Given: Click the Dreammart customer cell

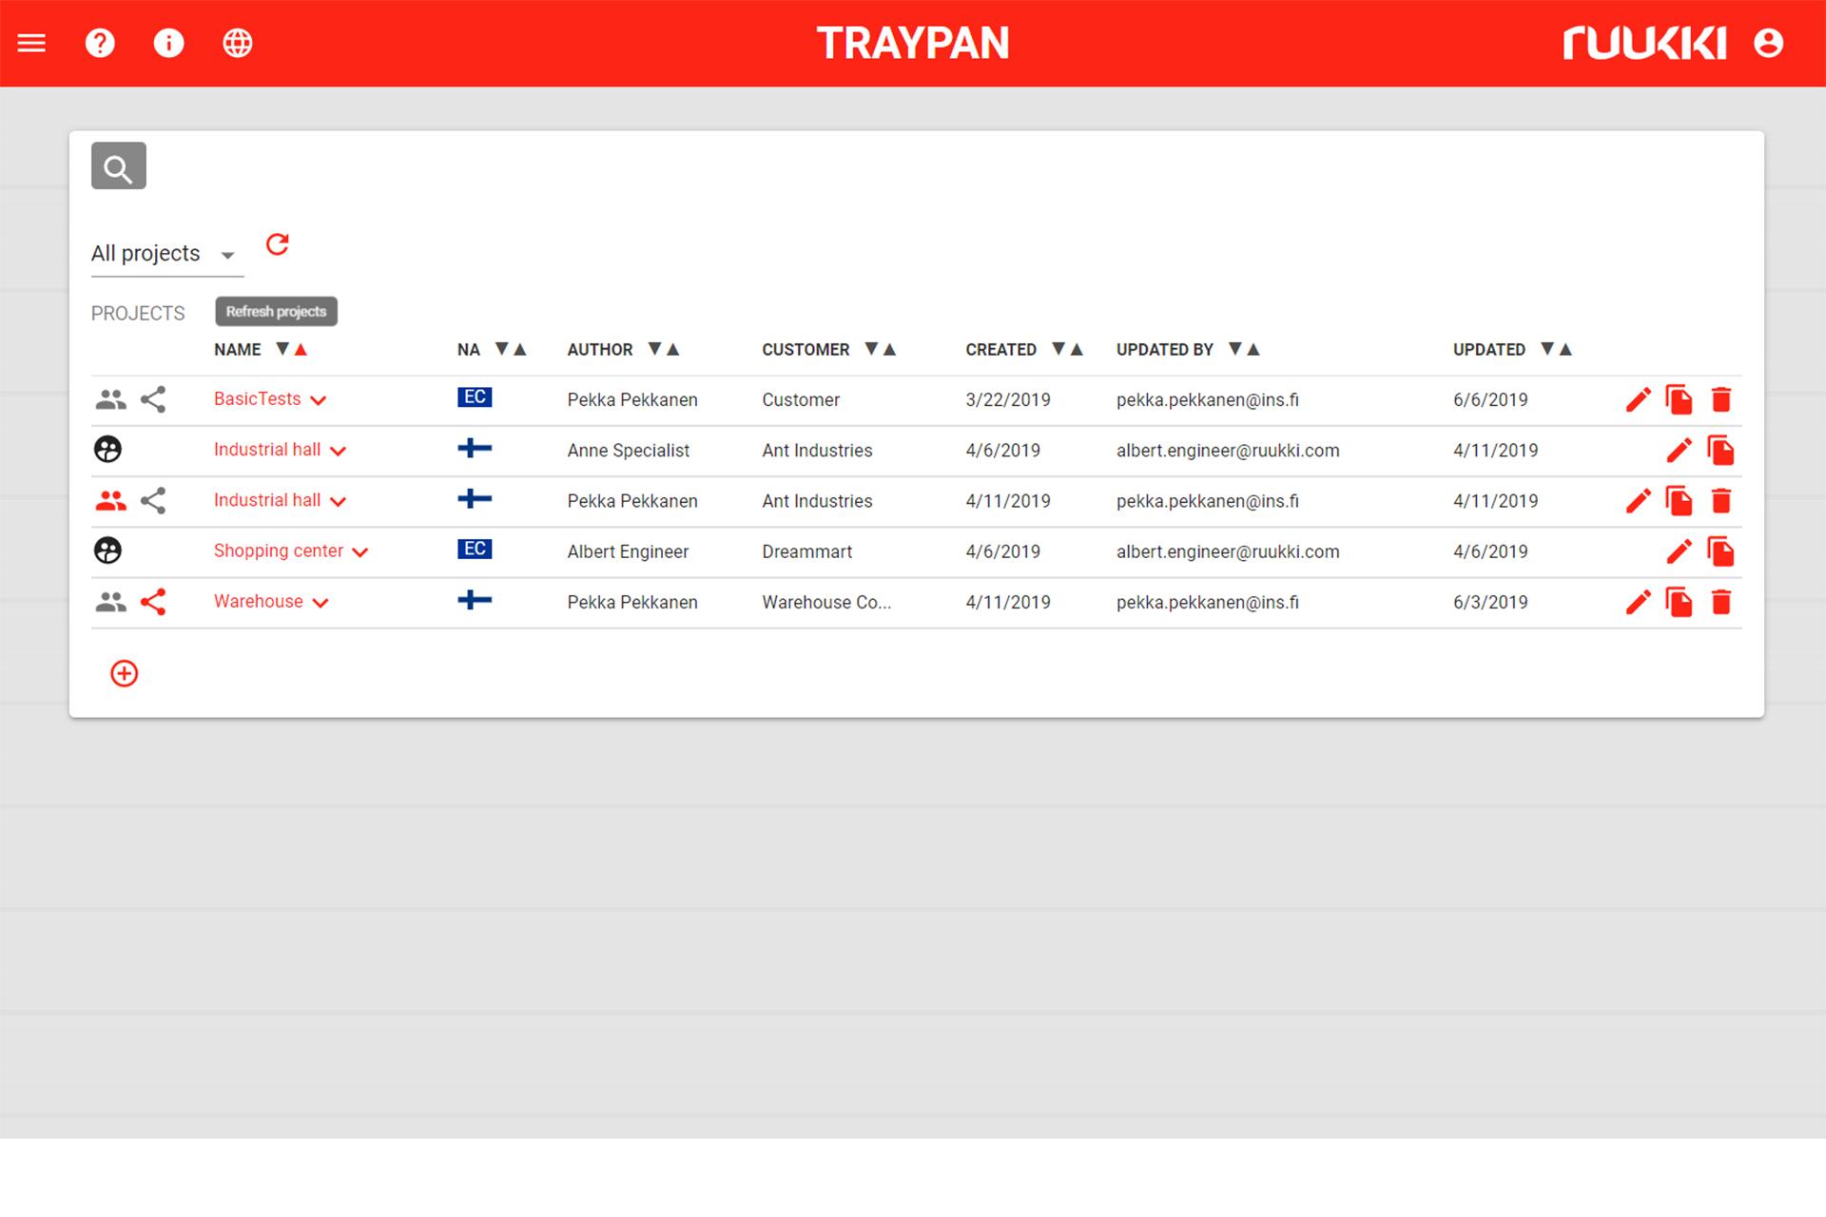Looking at the screenshot, I should pos(806,551).
